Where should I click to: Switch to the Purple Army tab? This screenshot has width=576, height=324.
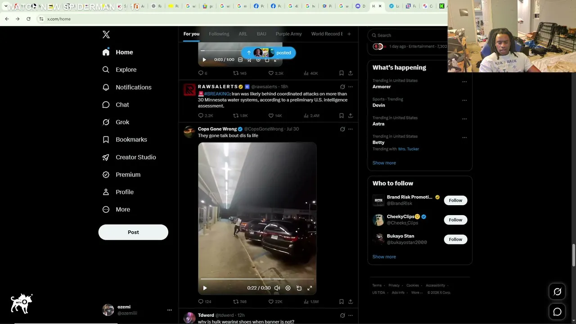click(289, 34)
